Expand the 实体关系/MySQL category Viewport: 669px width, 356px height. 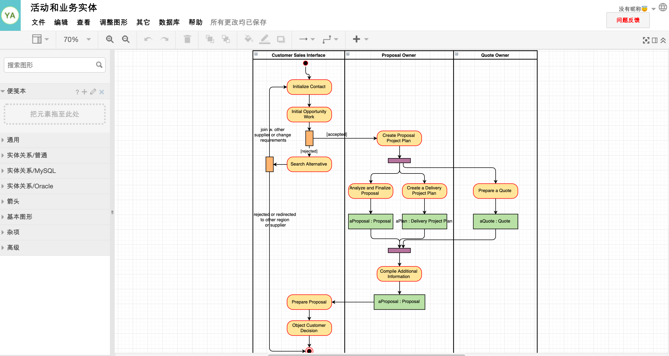(55, 171)
